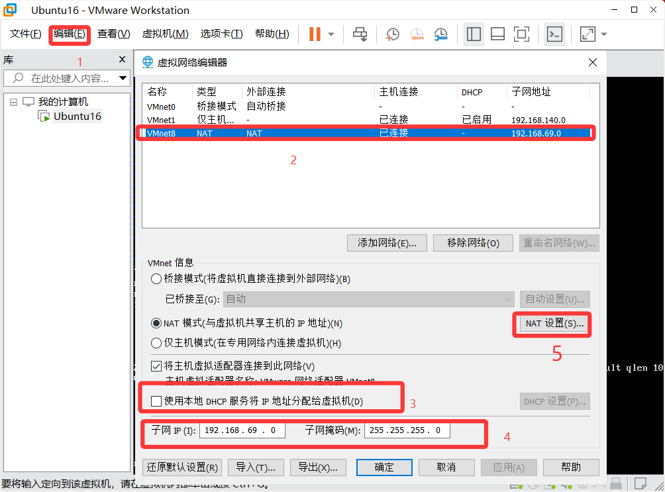Toggle the library sidebar view icon
The width and height of the screenshot is (665, 492).
pos(474,34)
